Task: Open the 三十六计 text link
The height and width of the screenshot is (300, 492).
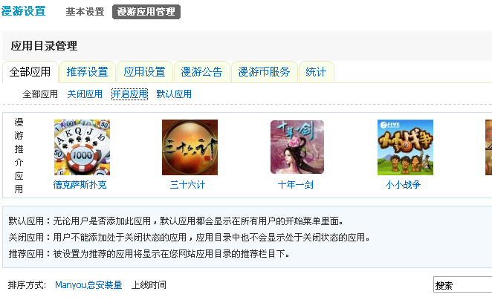Action: (x=187, y=185)
